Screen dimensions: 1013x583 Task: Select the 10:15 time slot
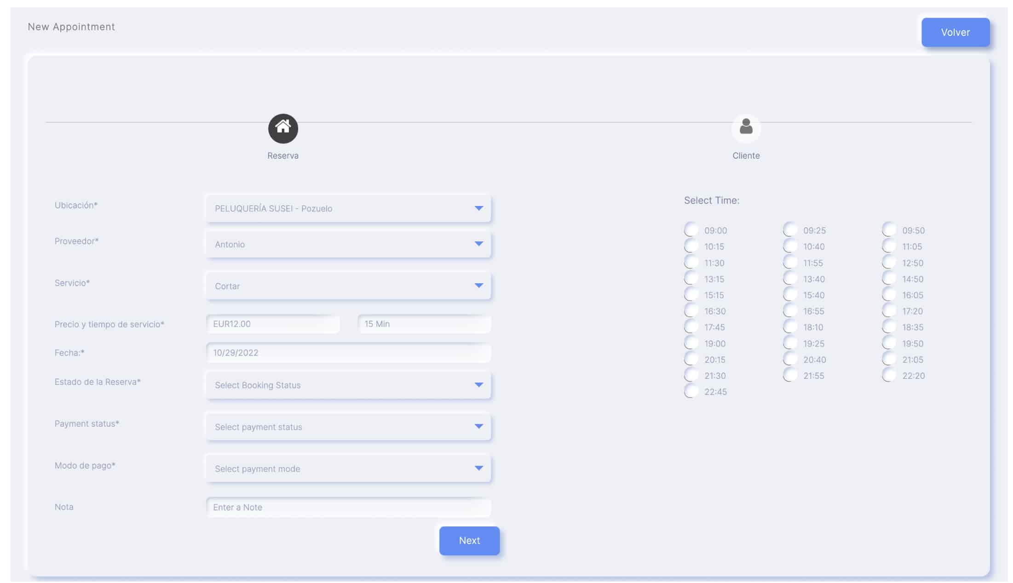pos(691,246)
